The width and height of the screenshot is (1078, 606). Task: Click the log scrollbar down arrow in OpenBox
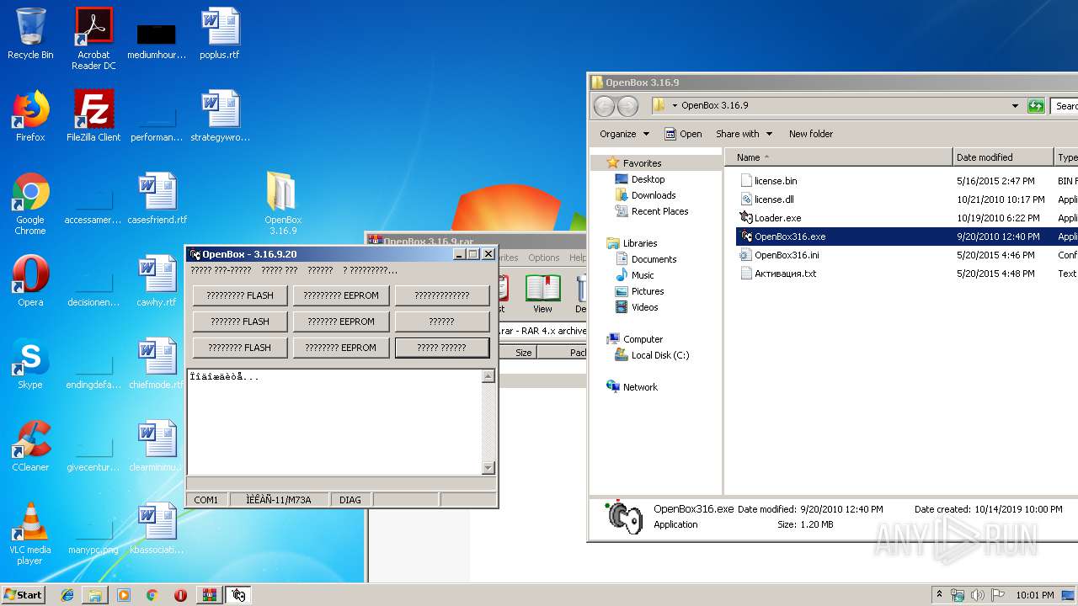click(x=488, y=468)
